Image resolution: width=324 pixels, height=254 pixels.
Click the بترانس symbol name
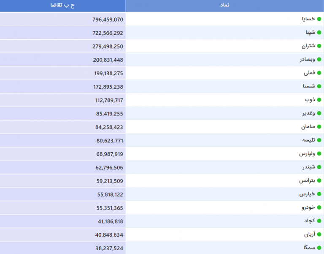[x=307, y=180]
